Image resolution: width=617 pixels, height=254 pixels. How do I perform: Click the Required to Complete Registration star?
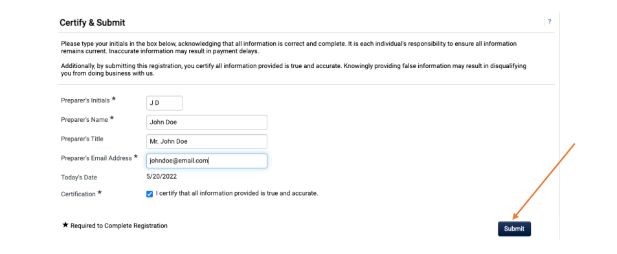coord(65,225)
